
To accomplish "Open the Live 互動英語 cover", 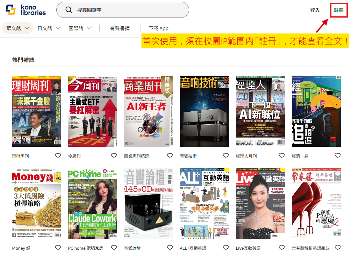I will (260, 203).
